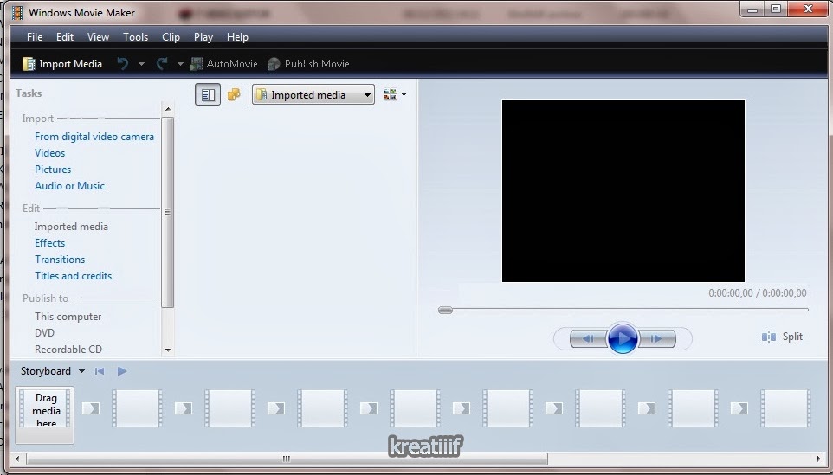Click the Pictures import link
Image resolution: width=833 pixels, height=475 pixels.
coord(53,170)
